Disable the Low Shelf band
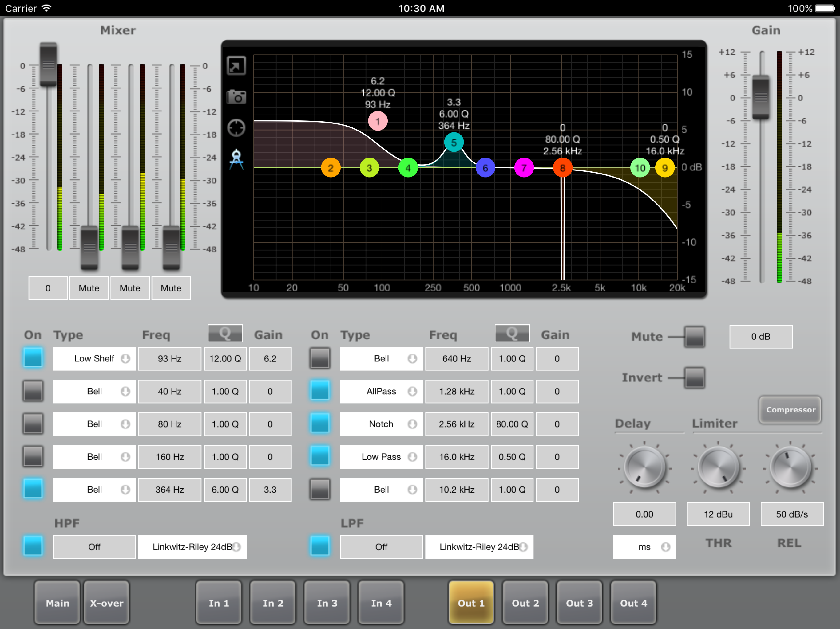 point(33,358)
